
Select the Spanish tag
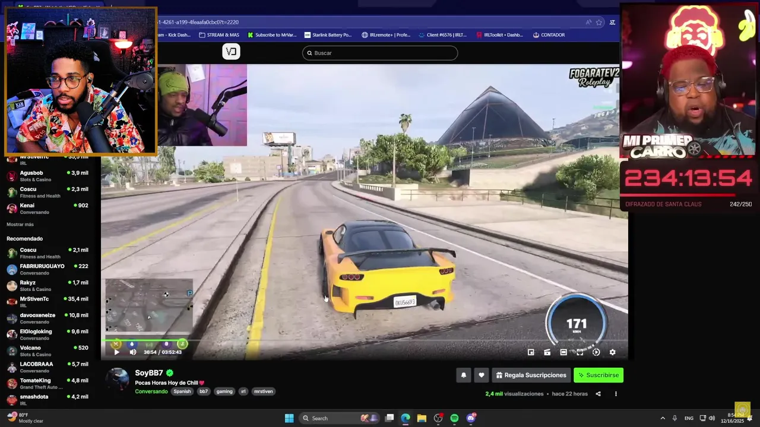[x=182, y=391]
